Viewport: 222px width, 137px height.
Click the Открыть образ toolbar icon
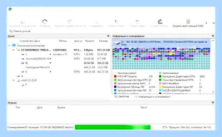[116, 21]
